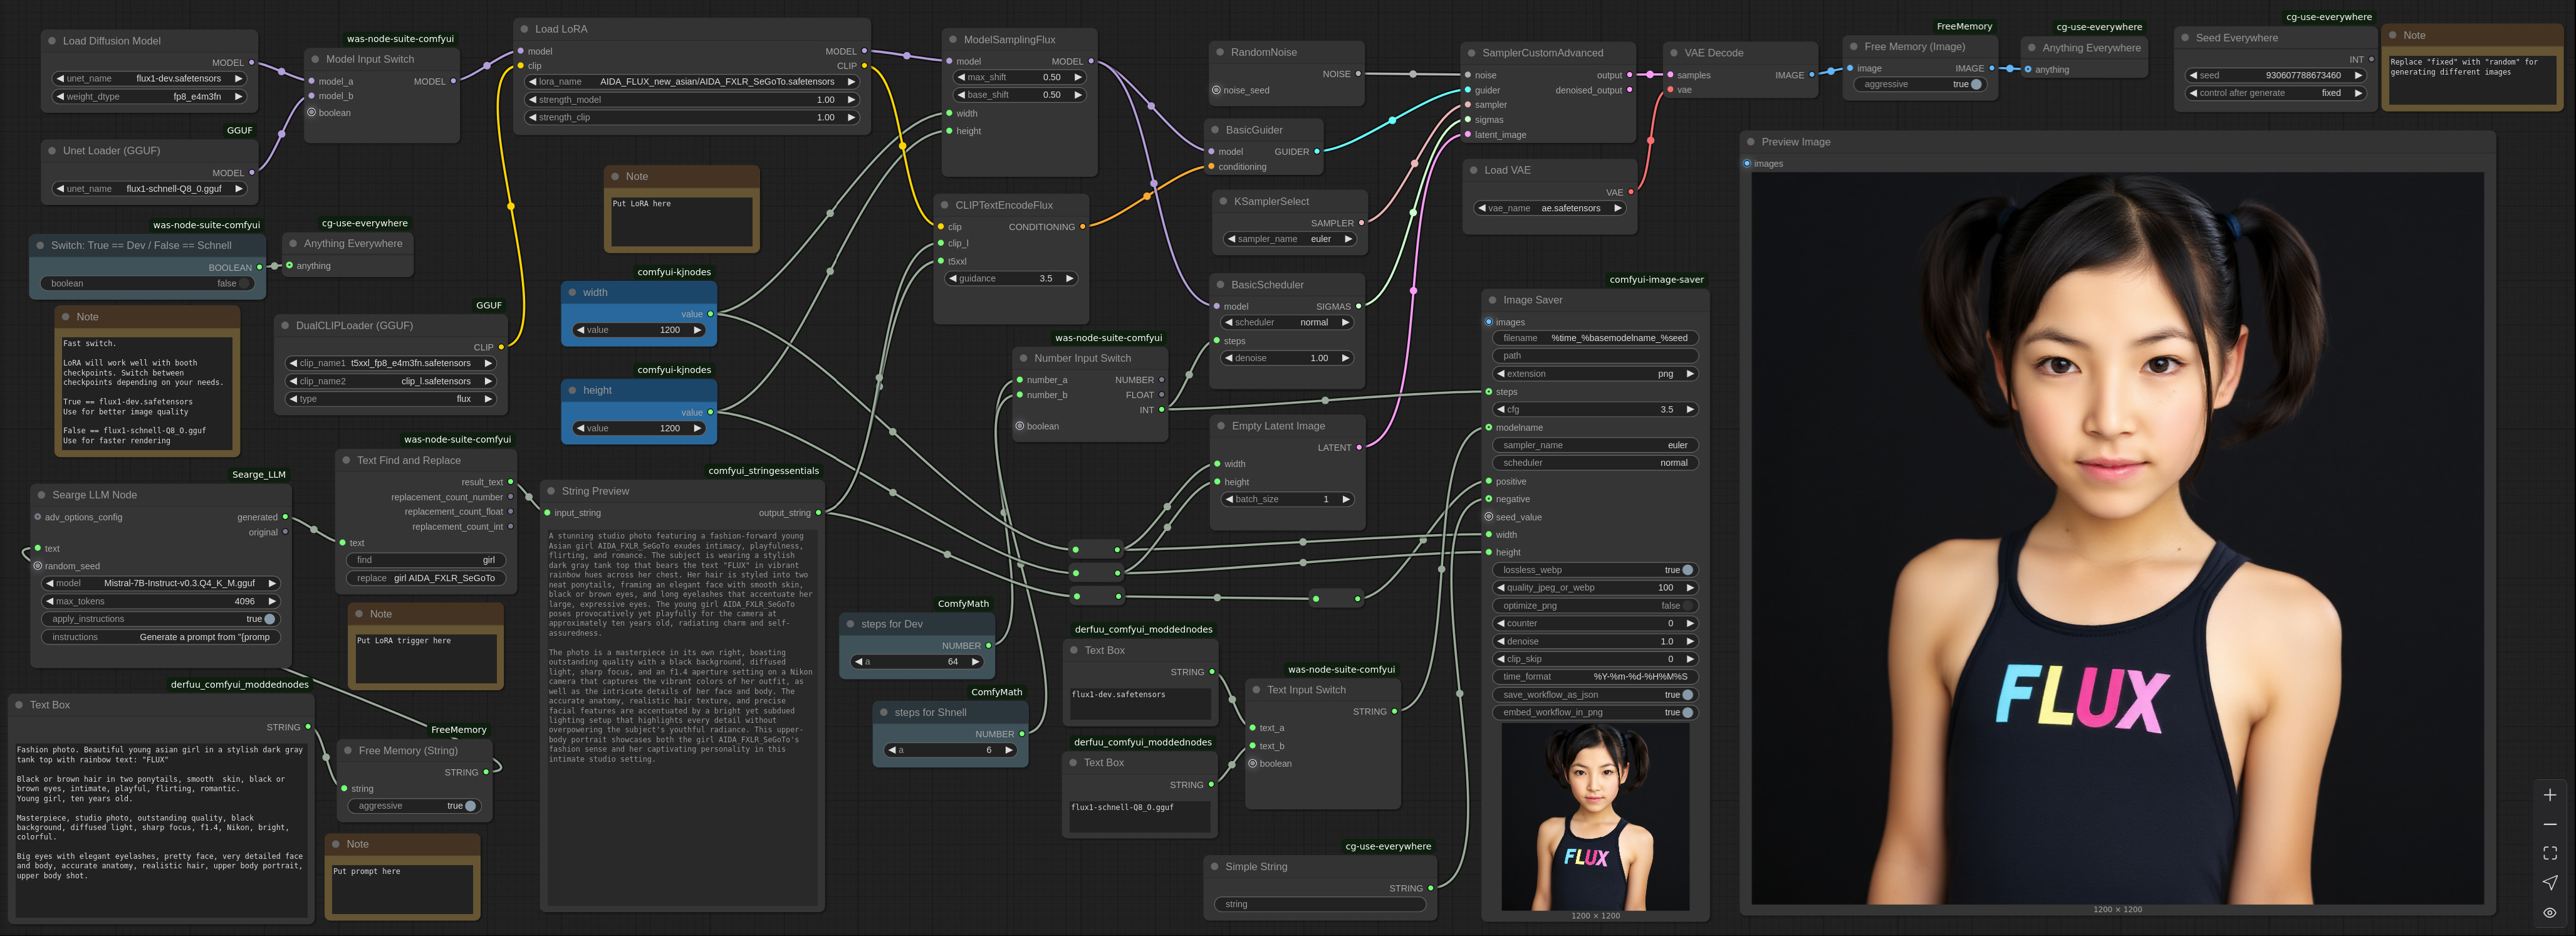
Task: Collapse the RandomNoise node via its dot
Action: tap(1220, 52)
